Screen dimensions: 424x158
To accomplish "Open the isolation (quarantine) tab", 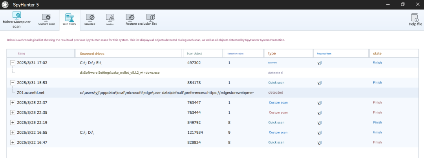I will pos(110,20).
